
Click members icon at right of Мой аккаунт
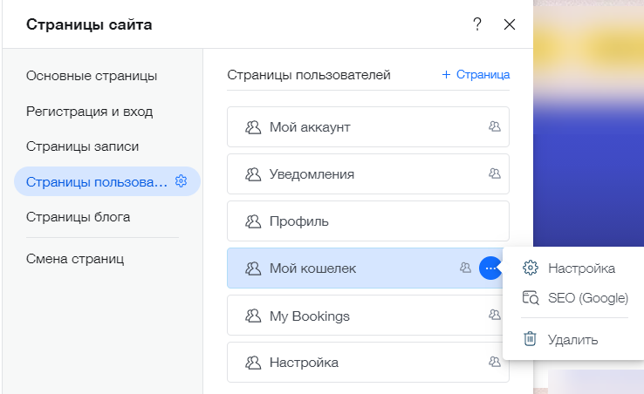click(x=495, y=126)
